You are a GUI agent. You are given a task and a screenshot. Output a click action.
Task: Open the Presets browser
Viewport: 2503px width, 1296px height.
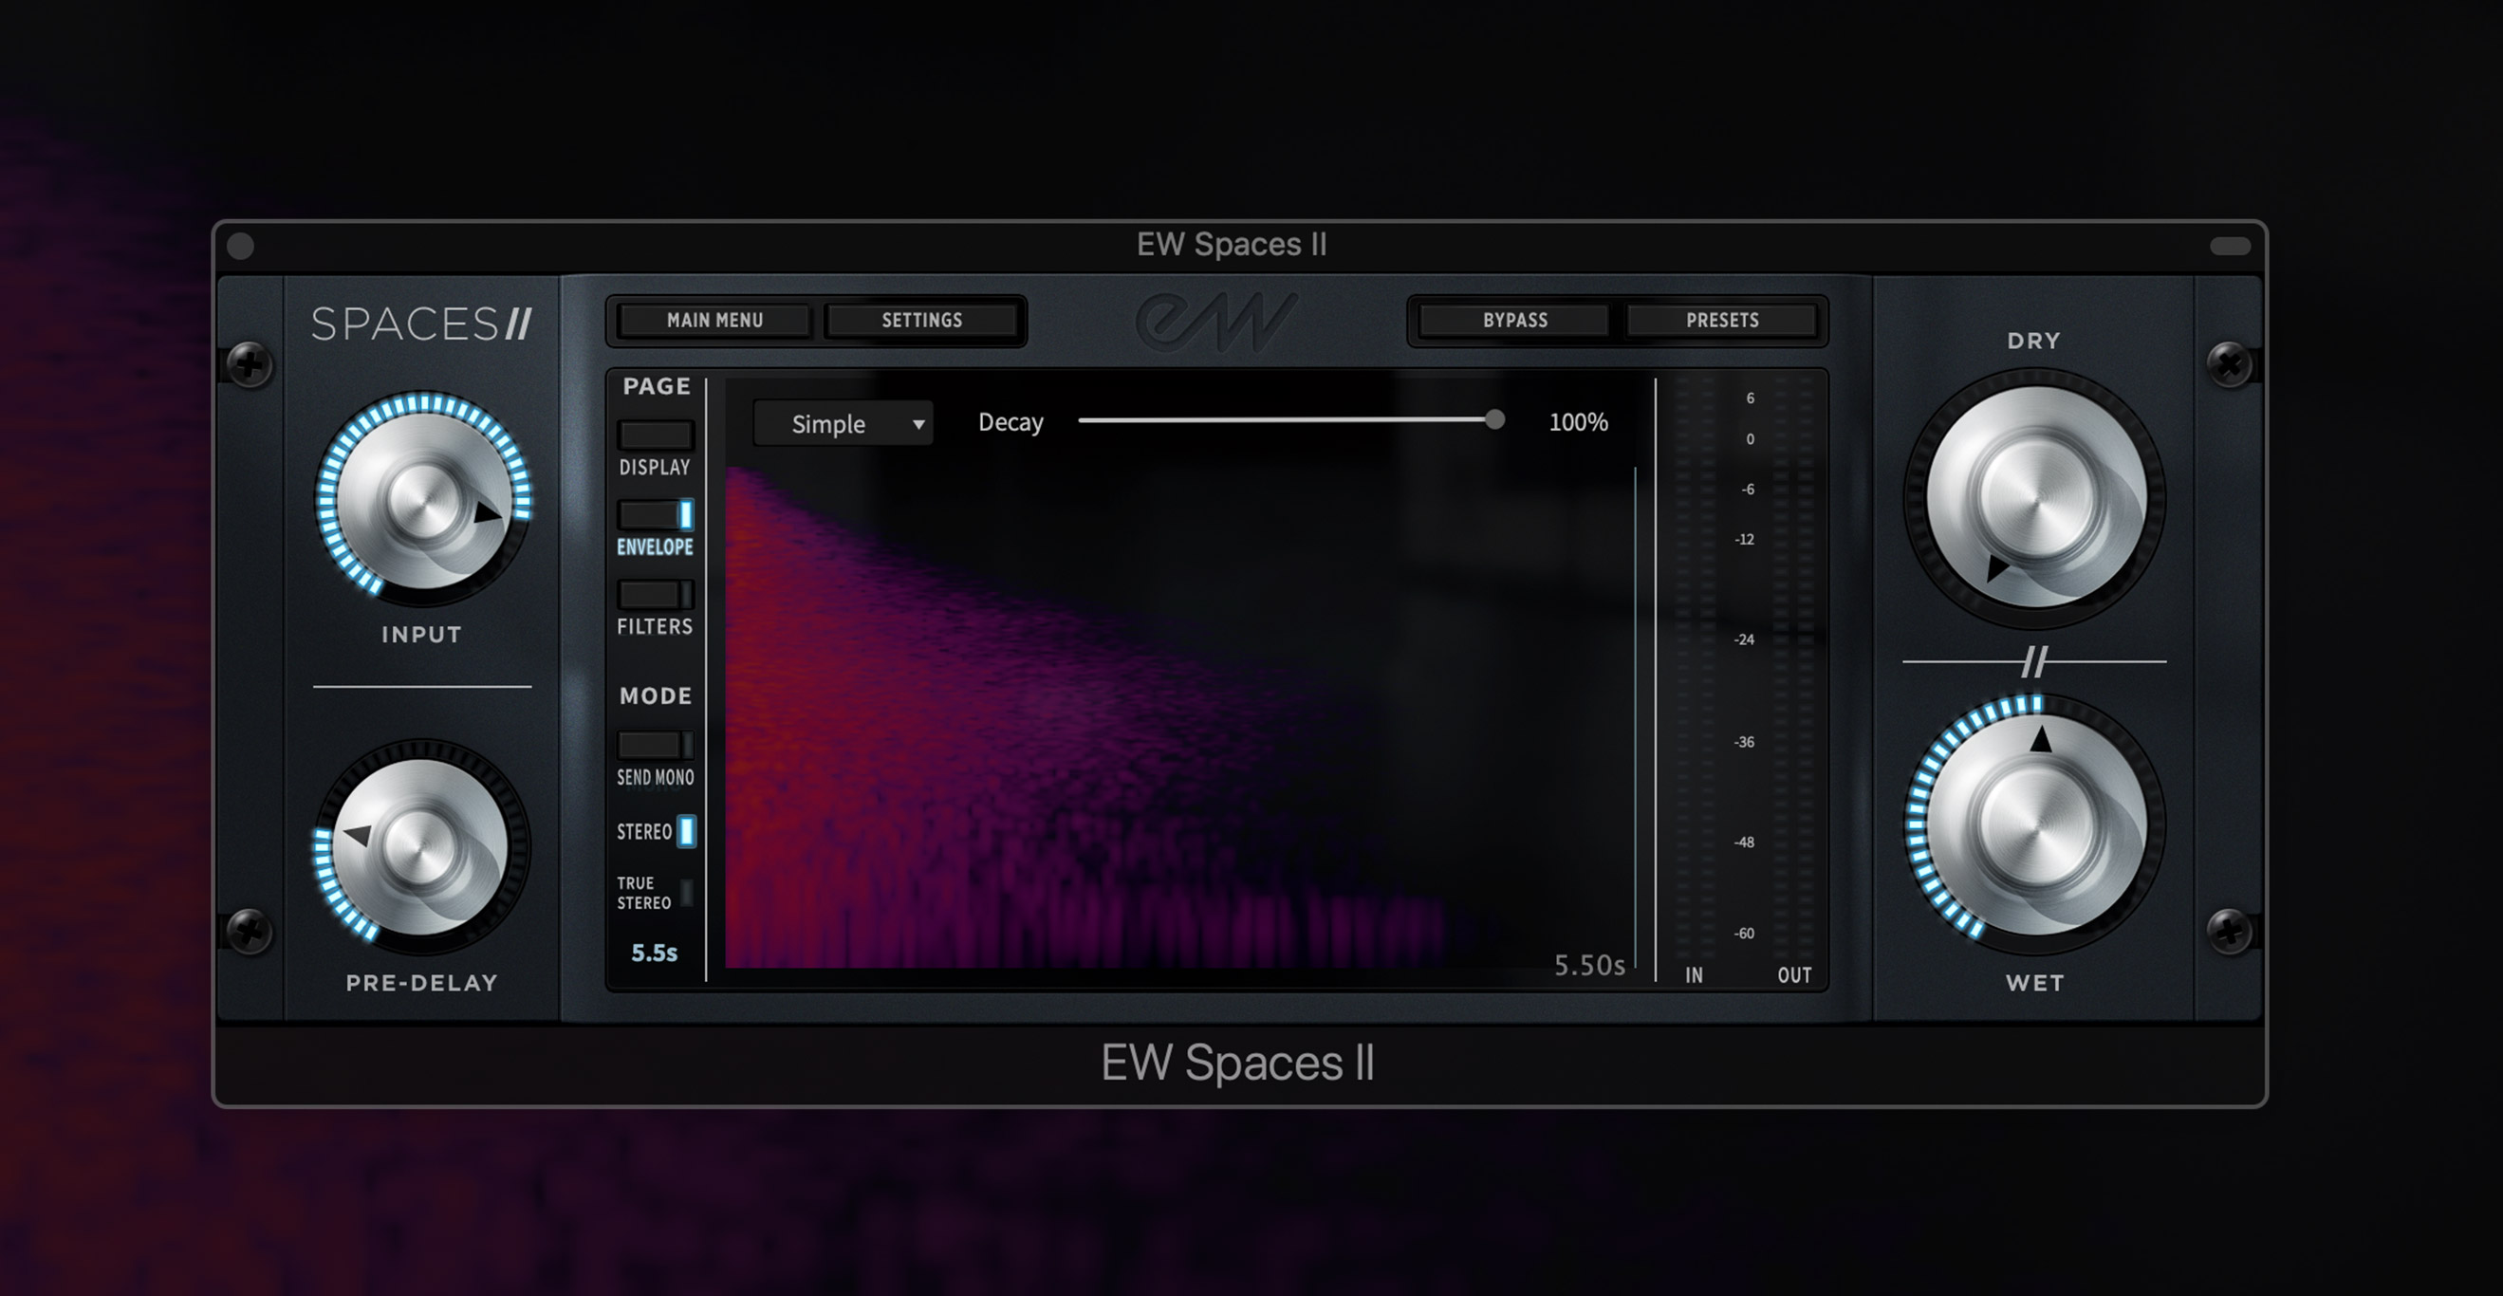point(1722,321)
